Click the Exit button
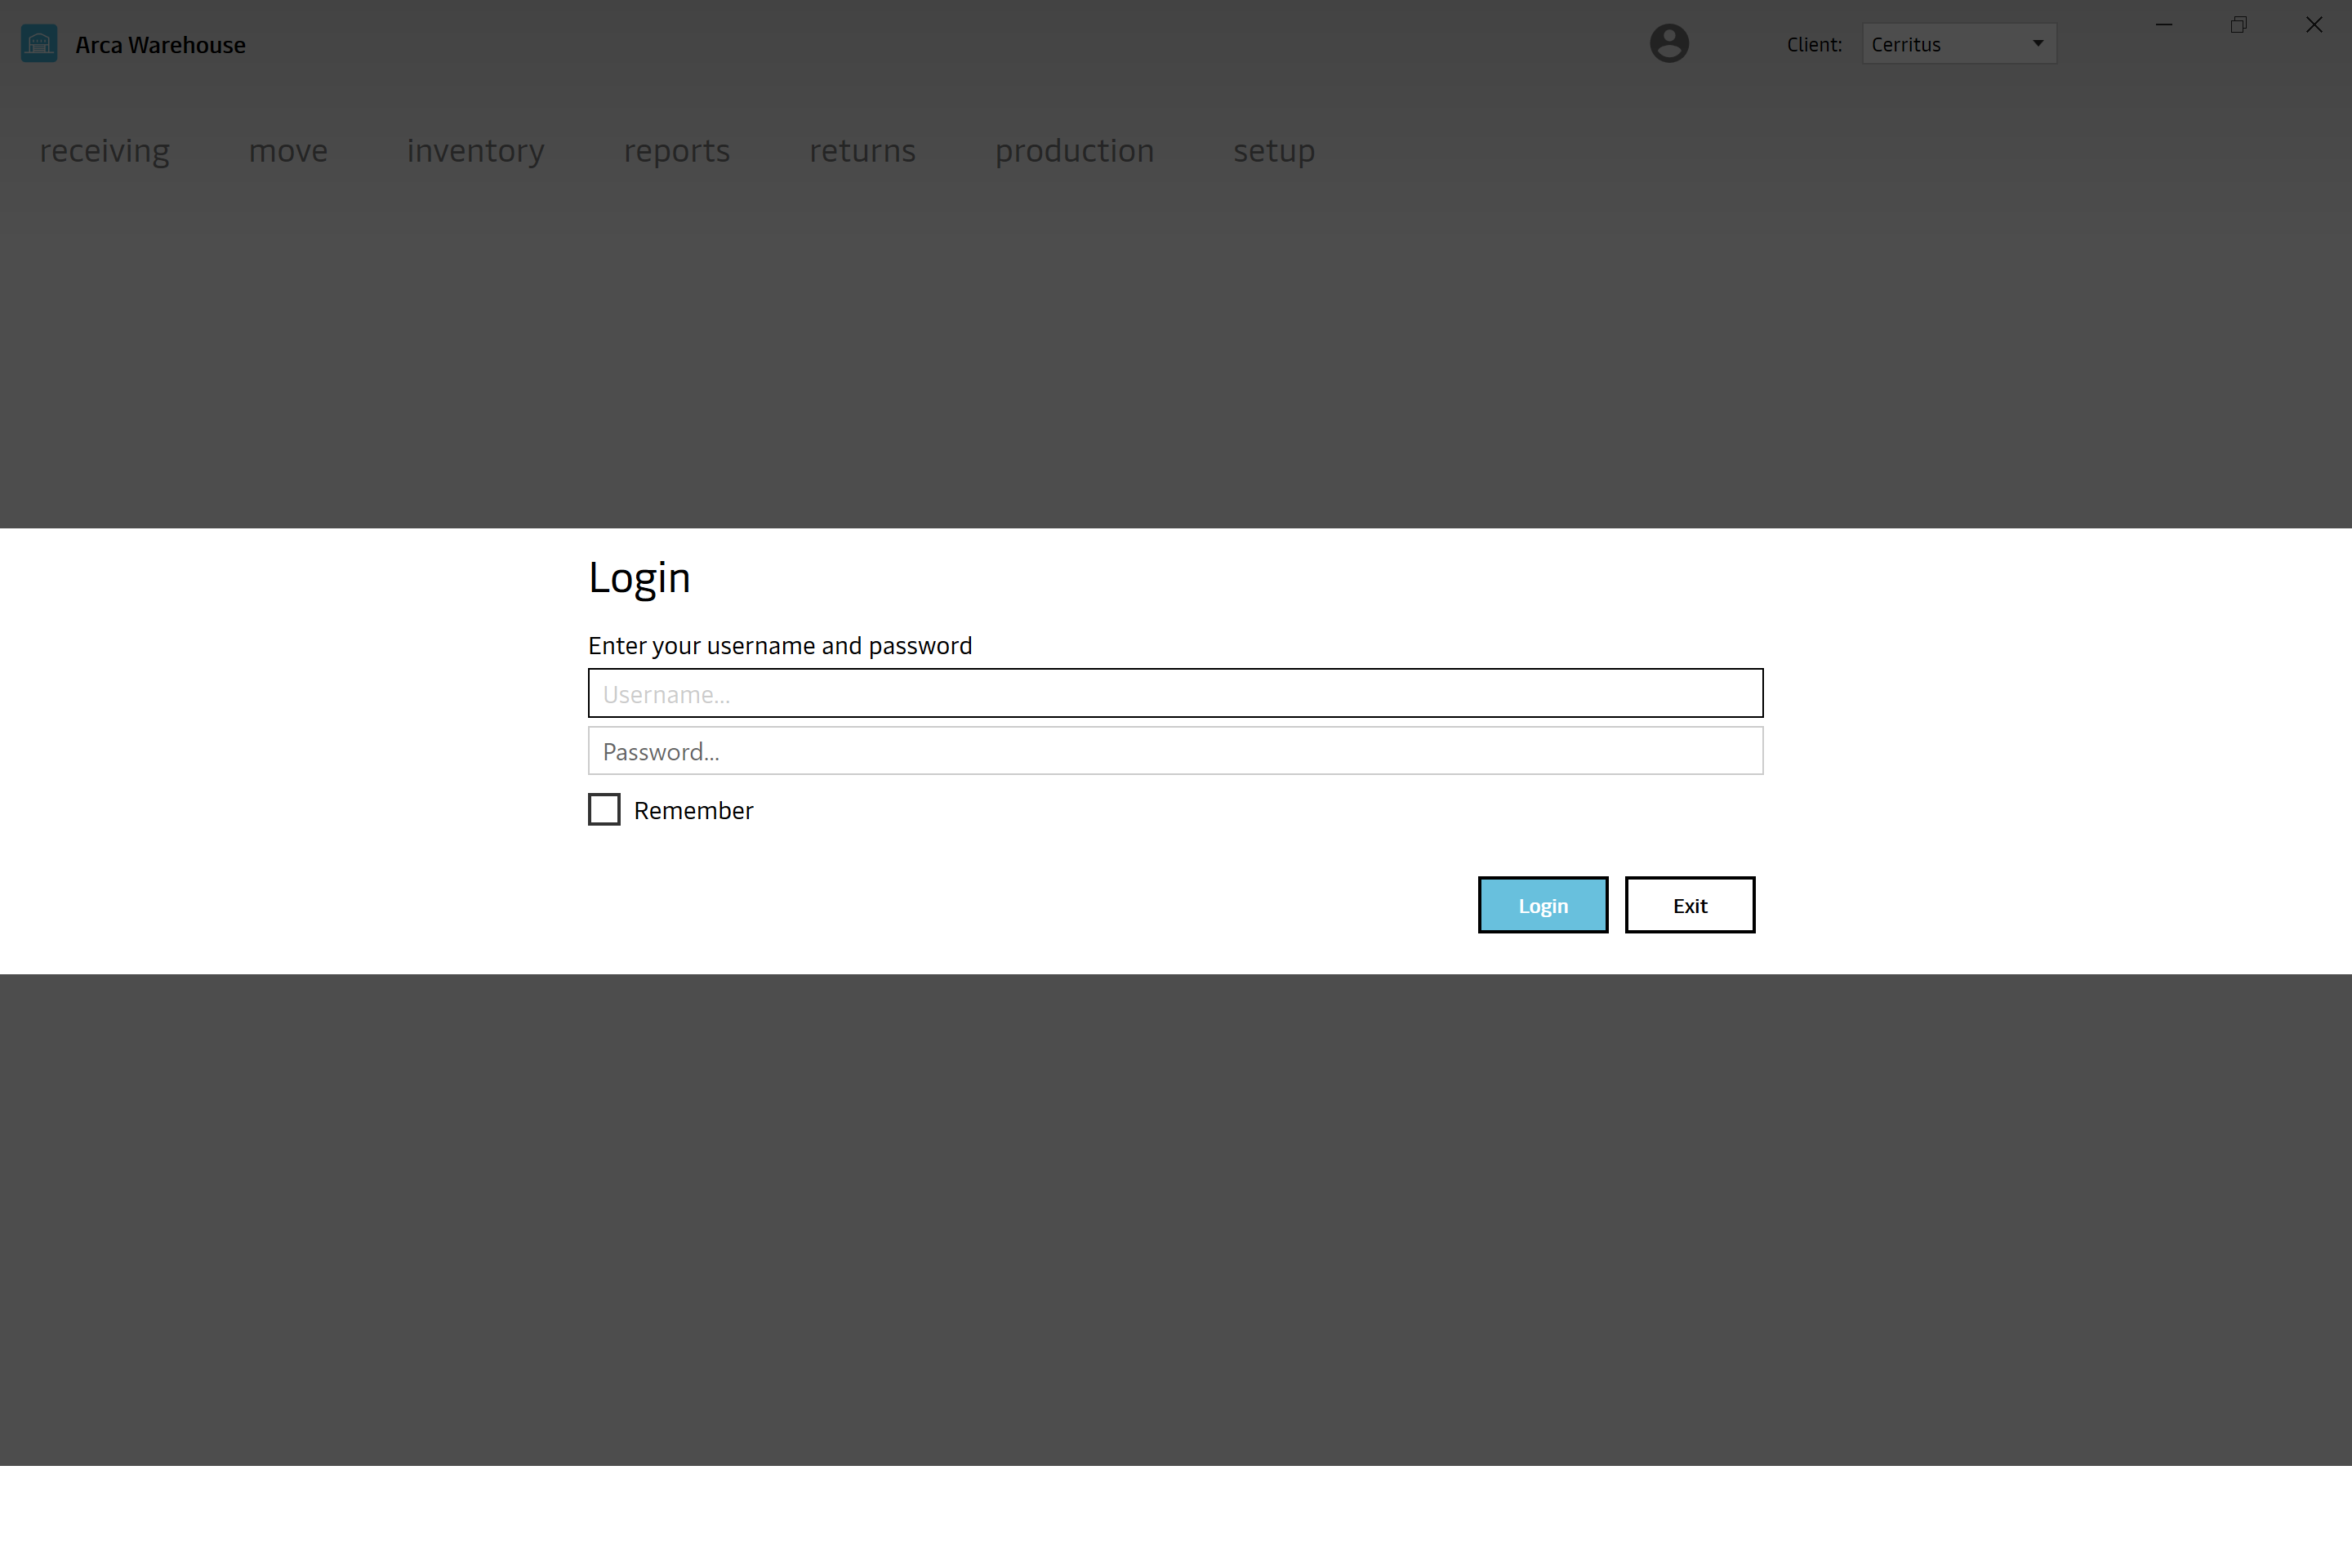Screen dimensions: 2352x1568 [1690, 905]
